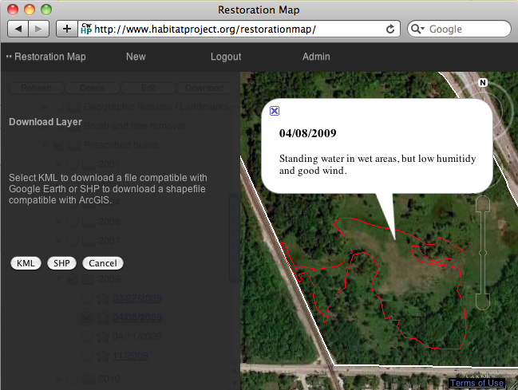Click the dimmed Refresh button
The width and height of the screenshot is (518, 390).
tap(37, 88)
